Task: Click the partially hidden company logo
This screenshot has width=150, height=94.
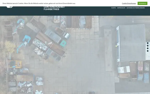Action: point(10,7)
